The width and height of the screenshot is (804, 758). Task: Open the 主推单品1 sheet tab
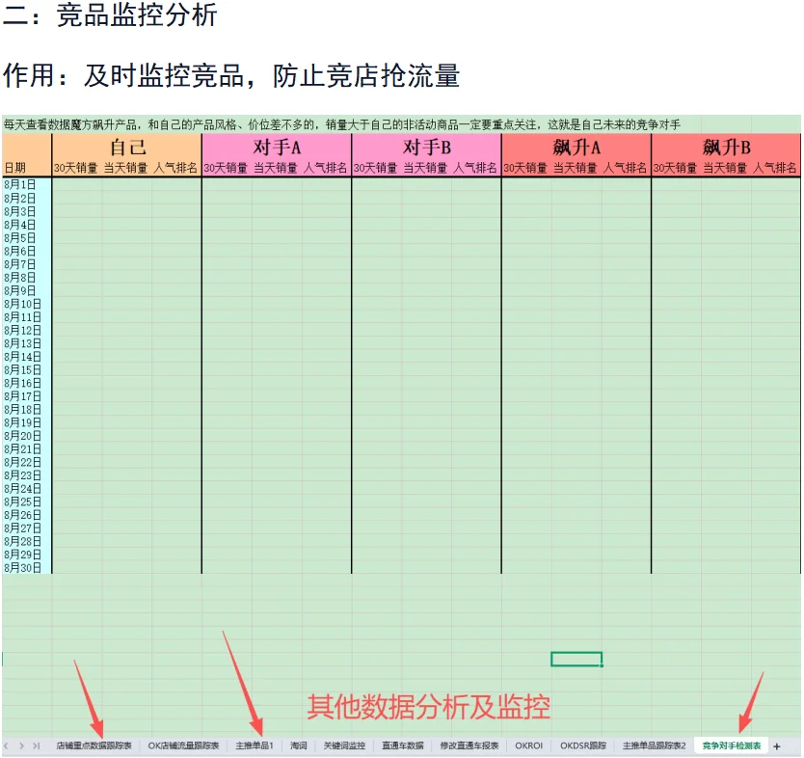point(255,745)
